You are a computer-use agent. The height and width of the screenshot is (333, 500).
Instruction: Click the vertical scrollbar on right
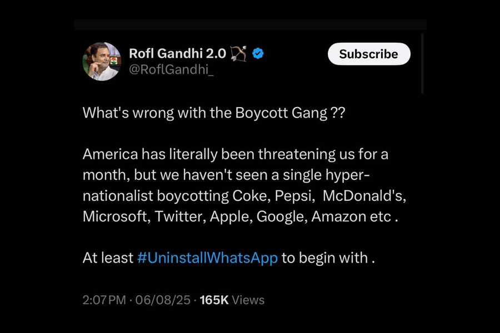[423, 64]
